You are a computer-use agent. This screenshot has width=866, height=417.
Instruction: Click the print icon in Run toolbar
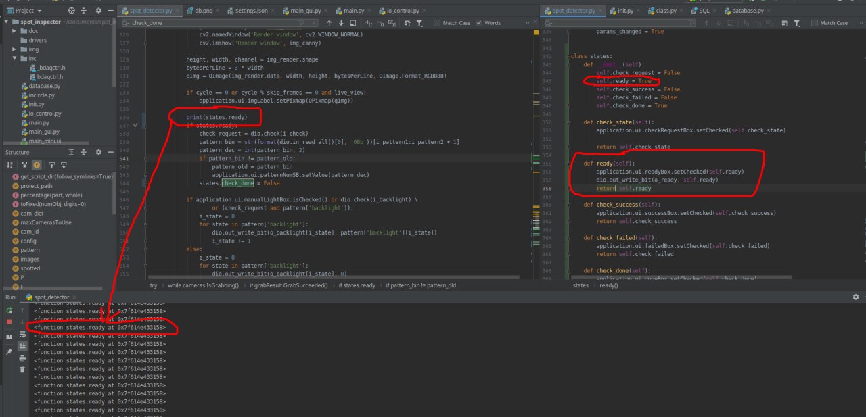click(22, 358)
